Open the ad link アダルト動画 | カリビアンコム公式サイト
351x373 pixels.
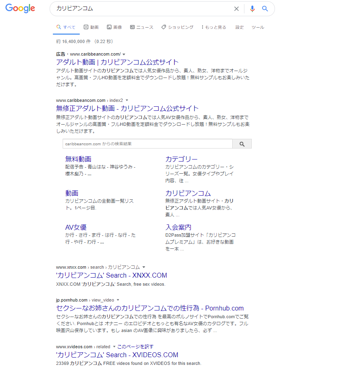click(117, 62)
